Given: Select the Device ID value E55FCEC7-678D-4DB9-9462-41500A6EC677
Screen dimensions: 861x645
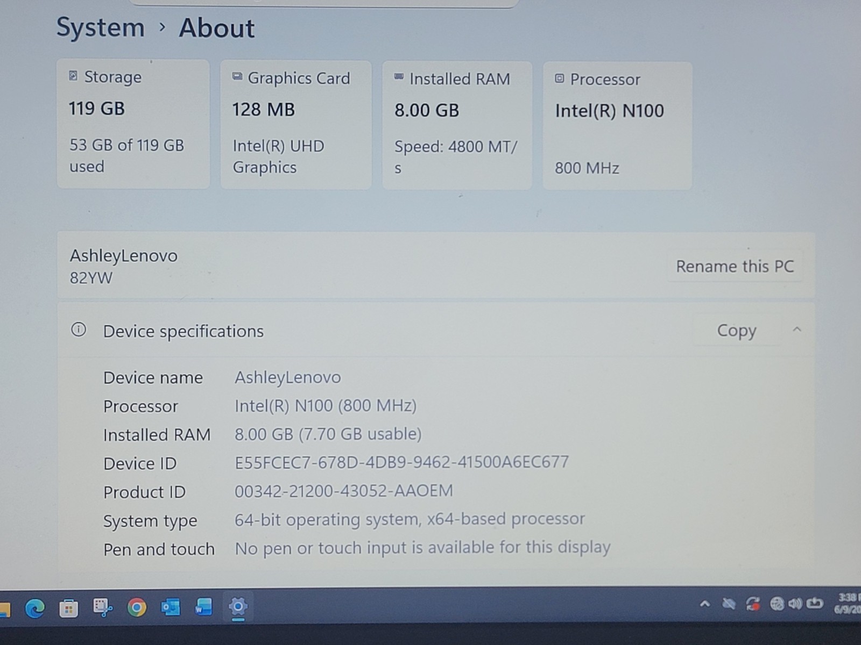Looking at the screenshot, I should pyautogui.click(x=401, y=462).
